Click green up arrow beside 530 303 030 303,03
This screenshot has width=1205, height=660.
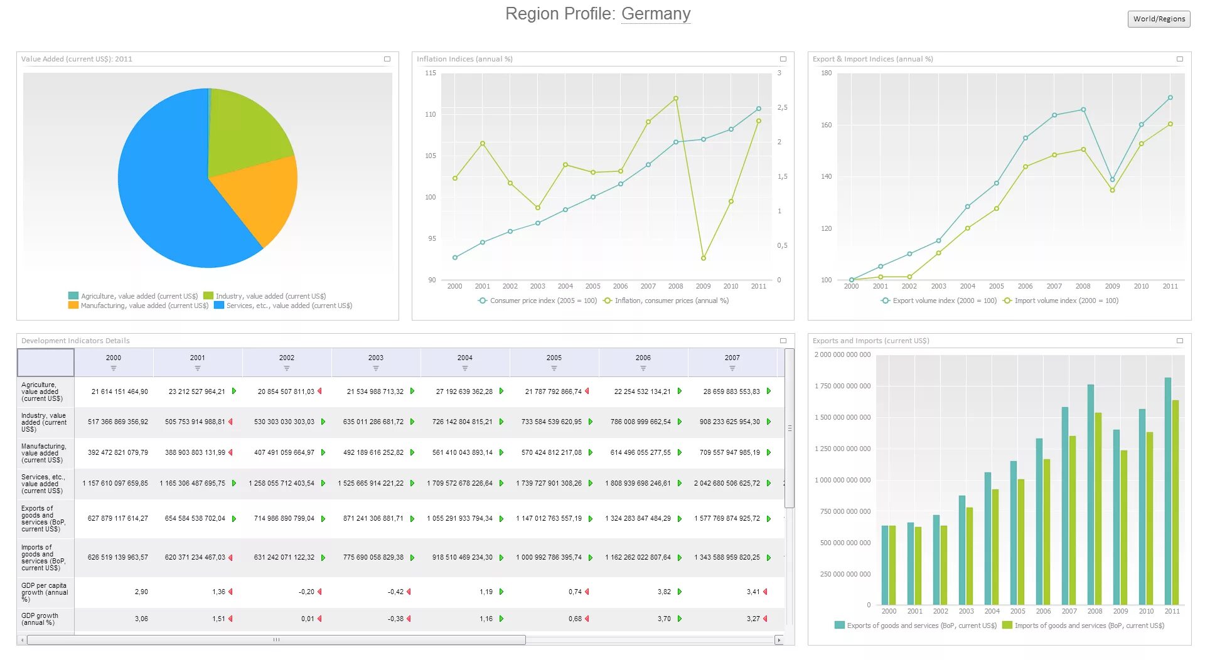[x=323, y=422]
